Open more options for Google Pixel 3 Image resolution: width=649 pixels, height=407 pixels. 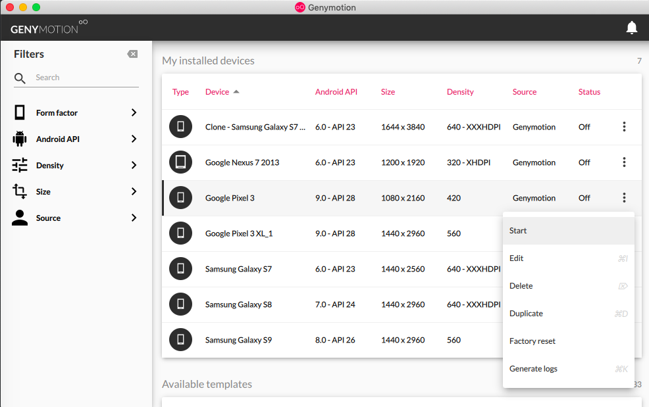point(624,198)
